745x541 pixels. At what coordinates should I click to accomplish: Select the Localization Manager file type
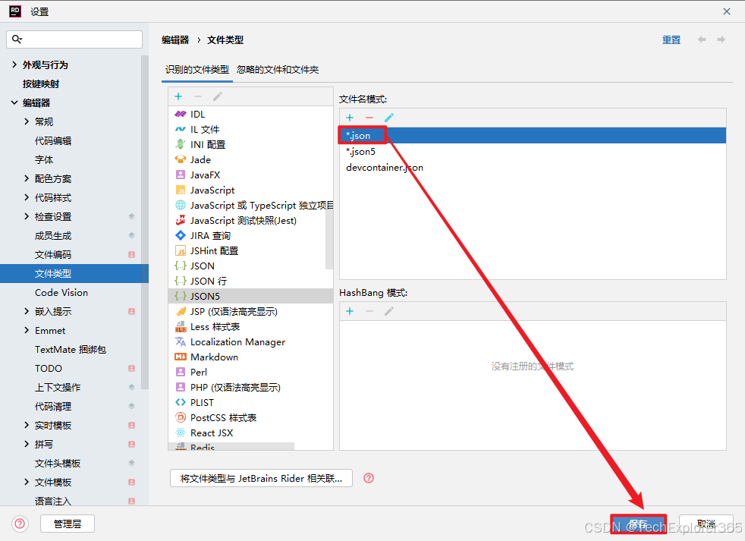tap(250, 341)
